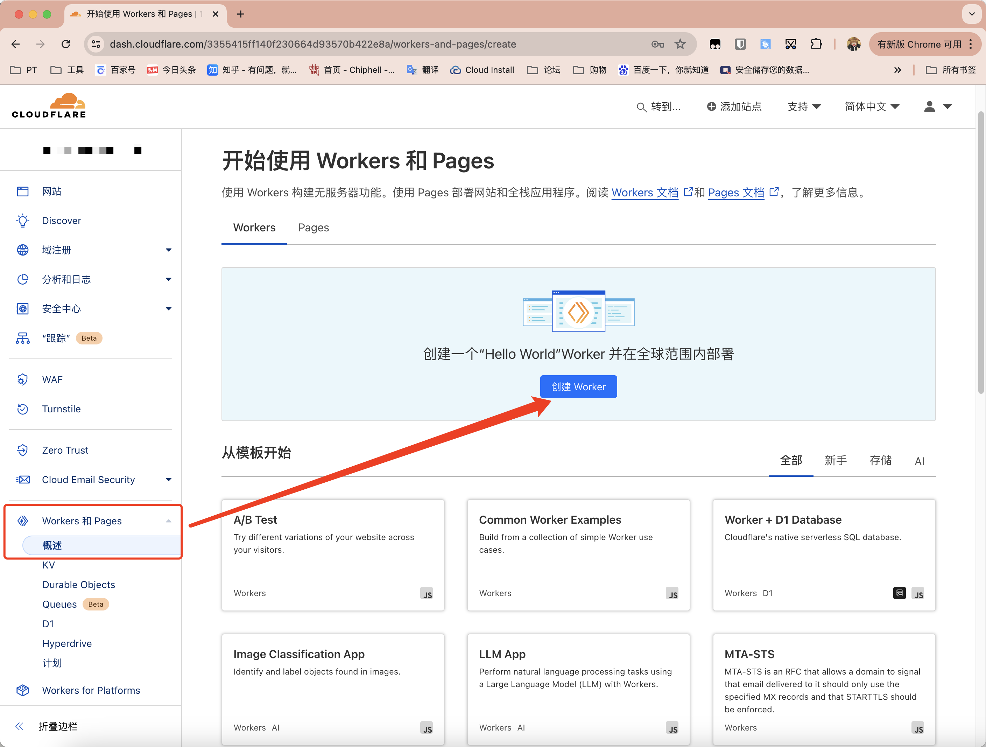Open a new browser tab
Image resolution: width=986 pixels, height=747 pixels.
(241, 14)
